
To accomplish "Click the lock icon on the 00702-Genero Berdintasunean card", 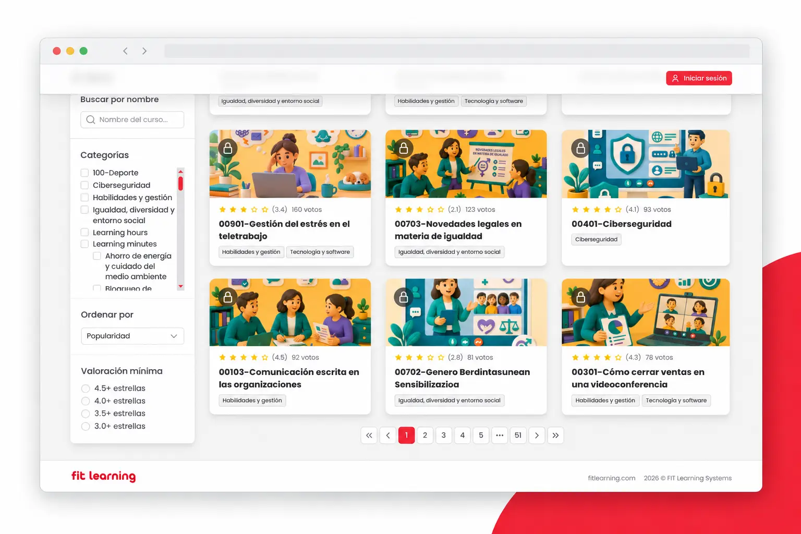I will coord(404,297).
